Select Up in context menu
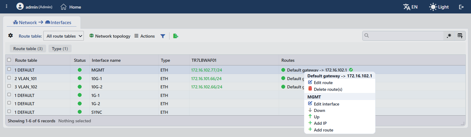This screenshot has width=471, height=137. pos(340,117)
